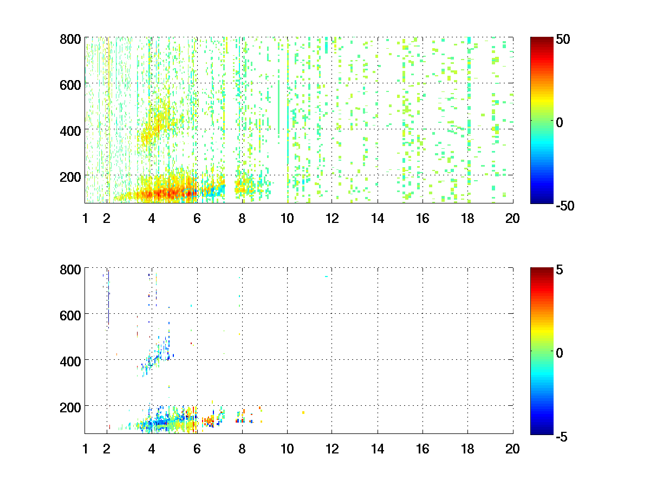Select the lower heatmap plot area
The width and height of the screenshot is (650, 487).
299,351
